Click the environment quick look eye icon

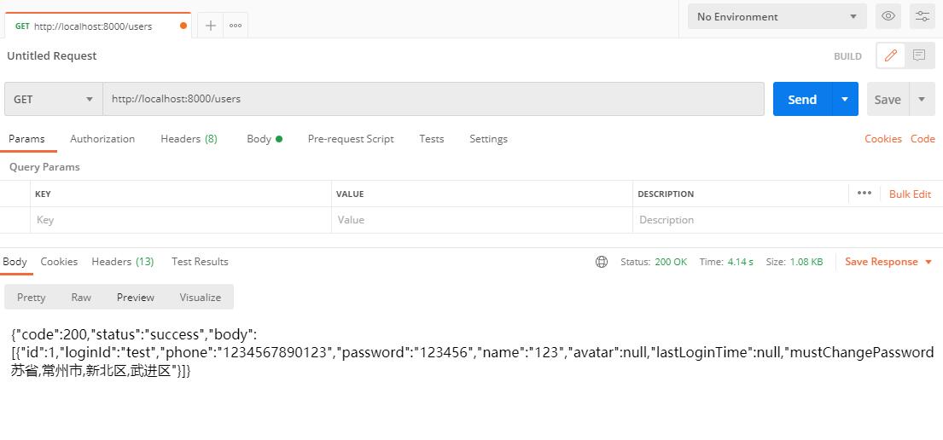pyautogui.click(x=888, y=16)
